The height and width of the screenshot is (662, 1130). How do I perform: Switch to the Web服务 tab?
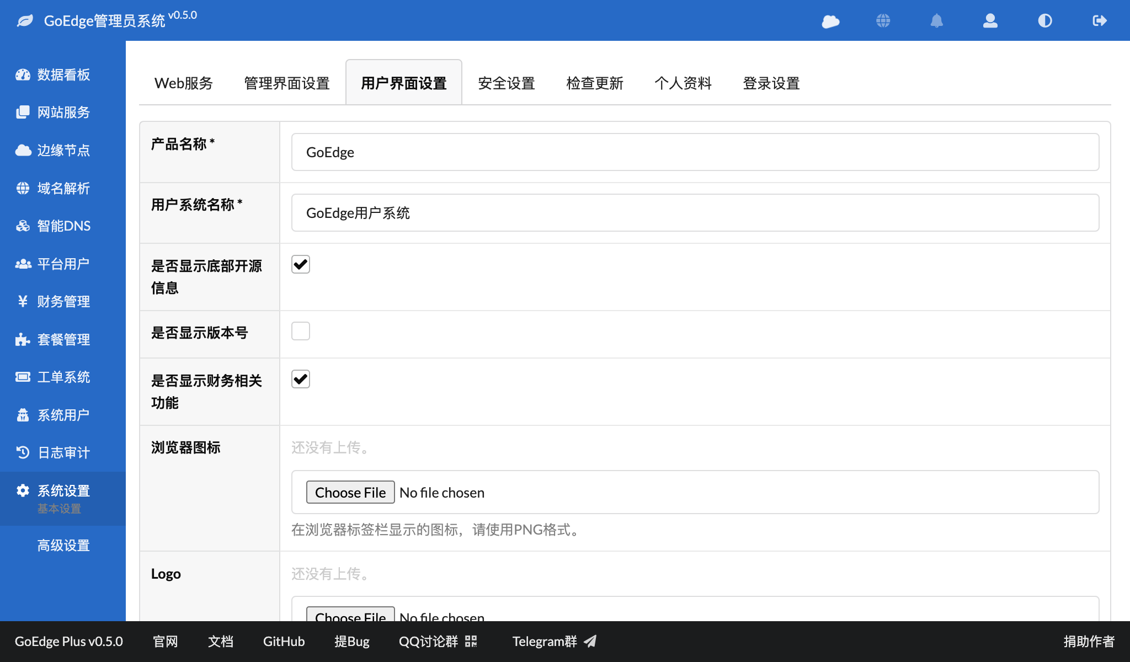184,83
